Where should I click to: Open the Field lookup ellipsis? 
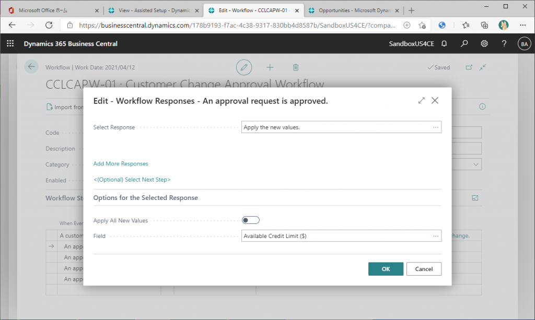[436, 236]
